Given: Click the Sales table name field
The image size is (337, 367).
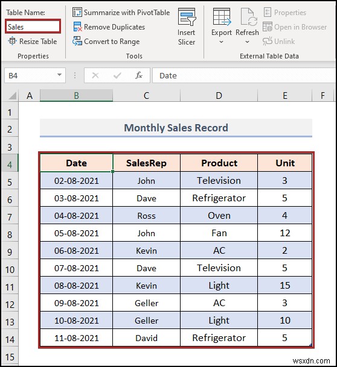Looking at the screenshot, I should 33,27.
